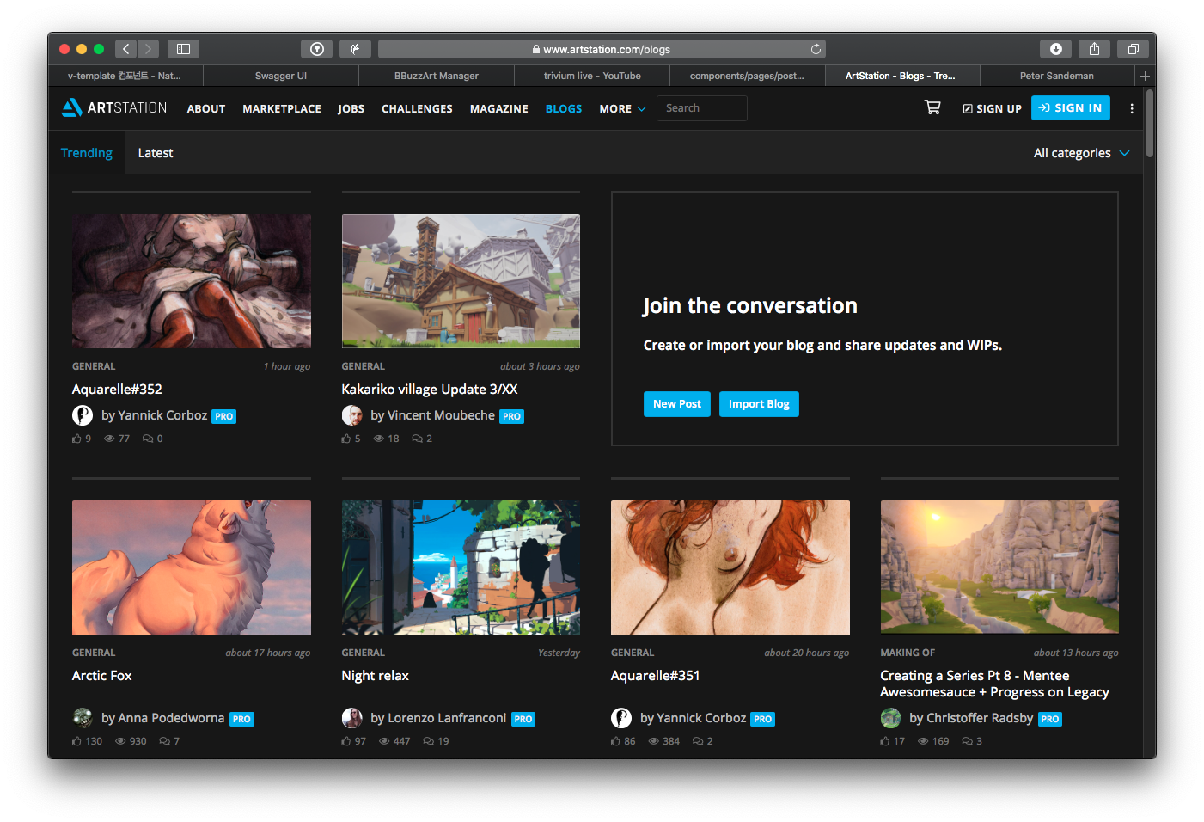Switch to the Swagger UI browser tab
This screenshot has width=1204, height=822.
[281, 76]
